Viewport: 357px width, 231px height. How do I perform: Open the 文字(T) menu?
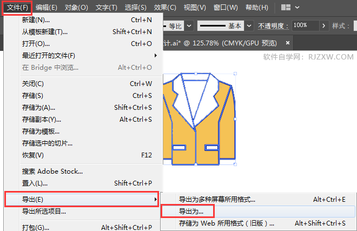pos(107,8)
